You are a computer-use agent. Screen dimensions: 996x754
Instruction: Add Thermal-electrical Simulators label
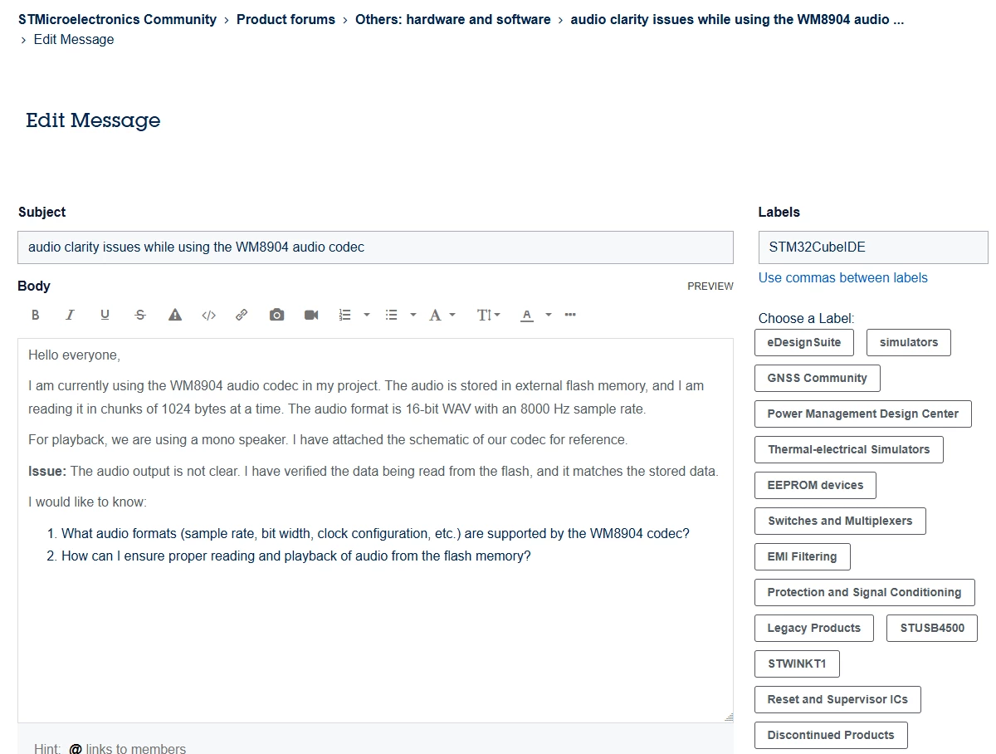click(x=849, y=449)
